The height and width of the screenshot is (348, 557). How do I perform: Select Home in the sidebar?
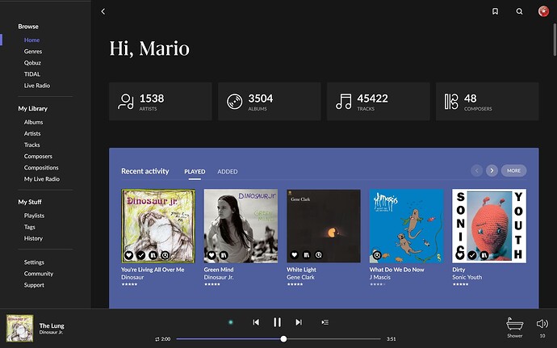pyautogui.click(x=31, y=40)
